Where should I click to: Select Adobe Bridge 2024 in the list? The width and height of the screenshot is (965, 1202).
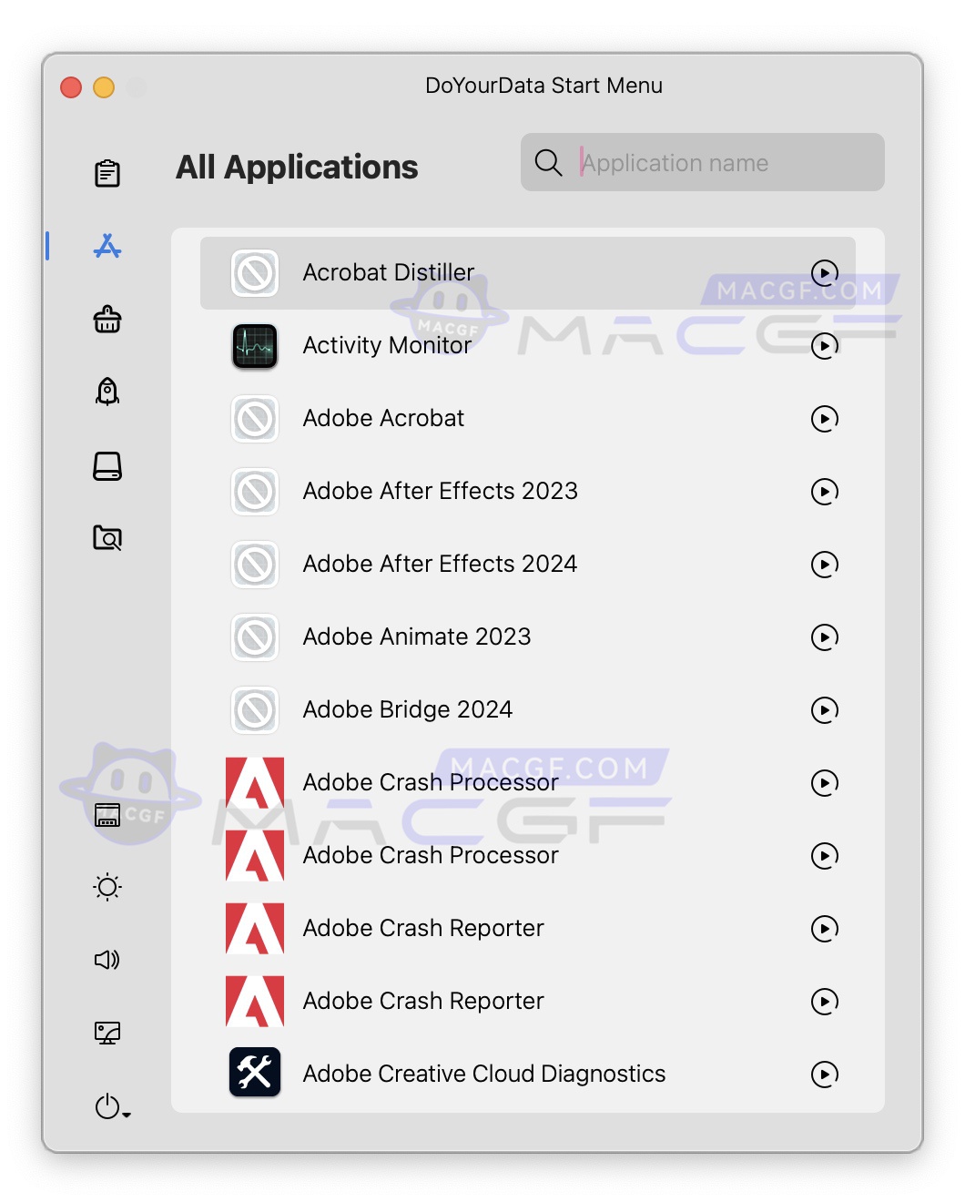(408, 710)
